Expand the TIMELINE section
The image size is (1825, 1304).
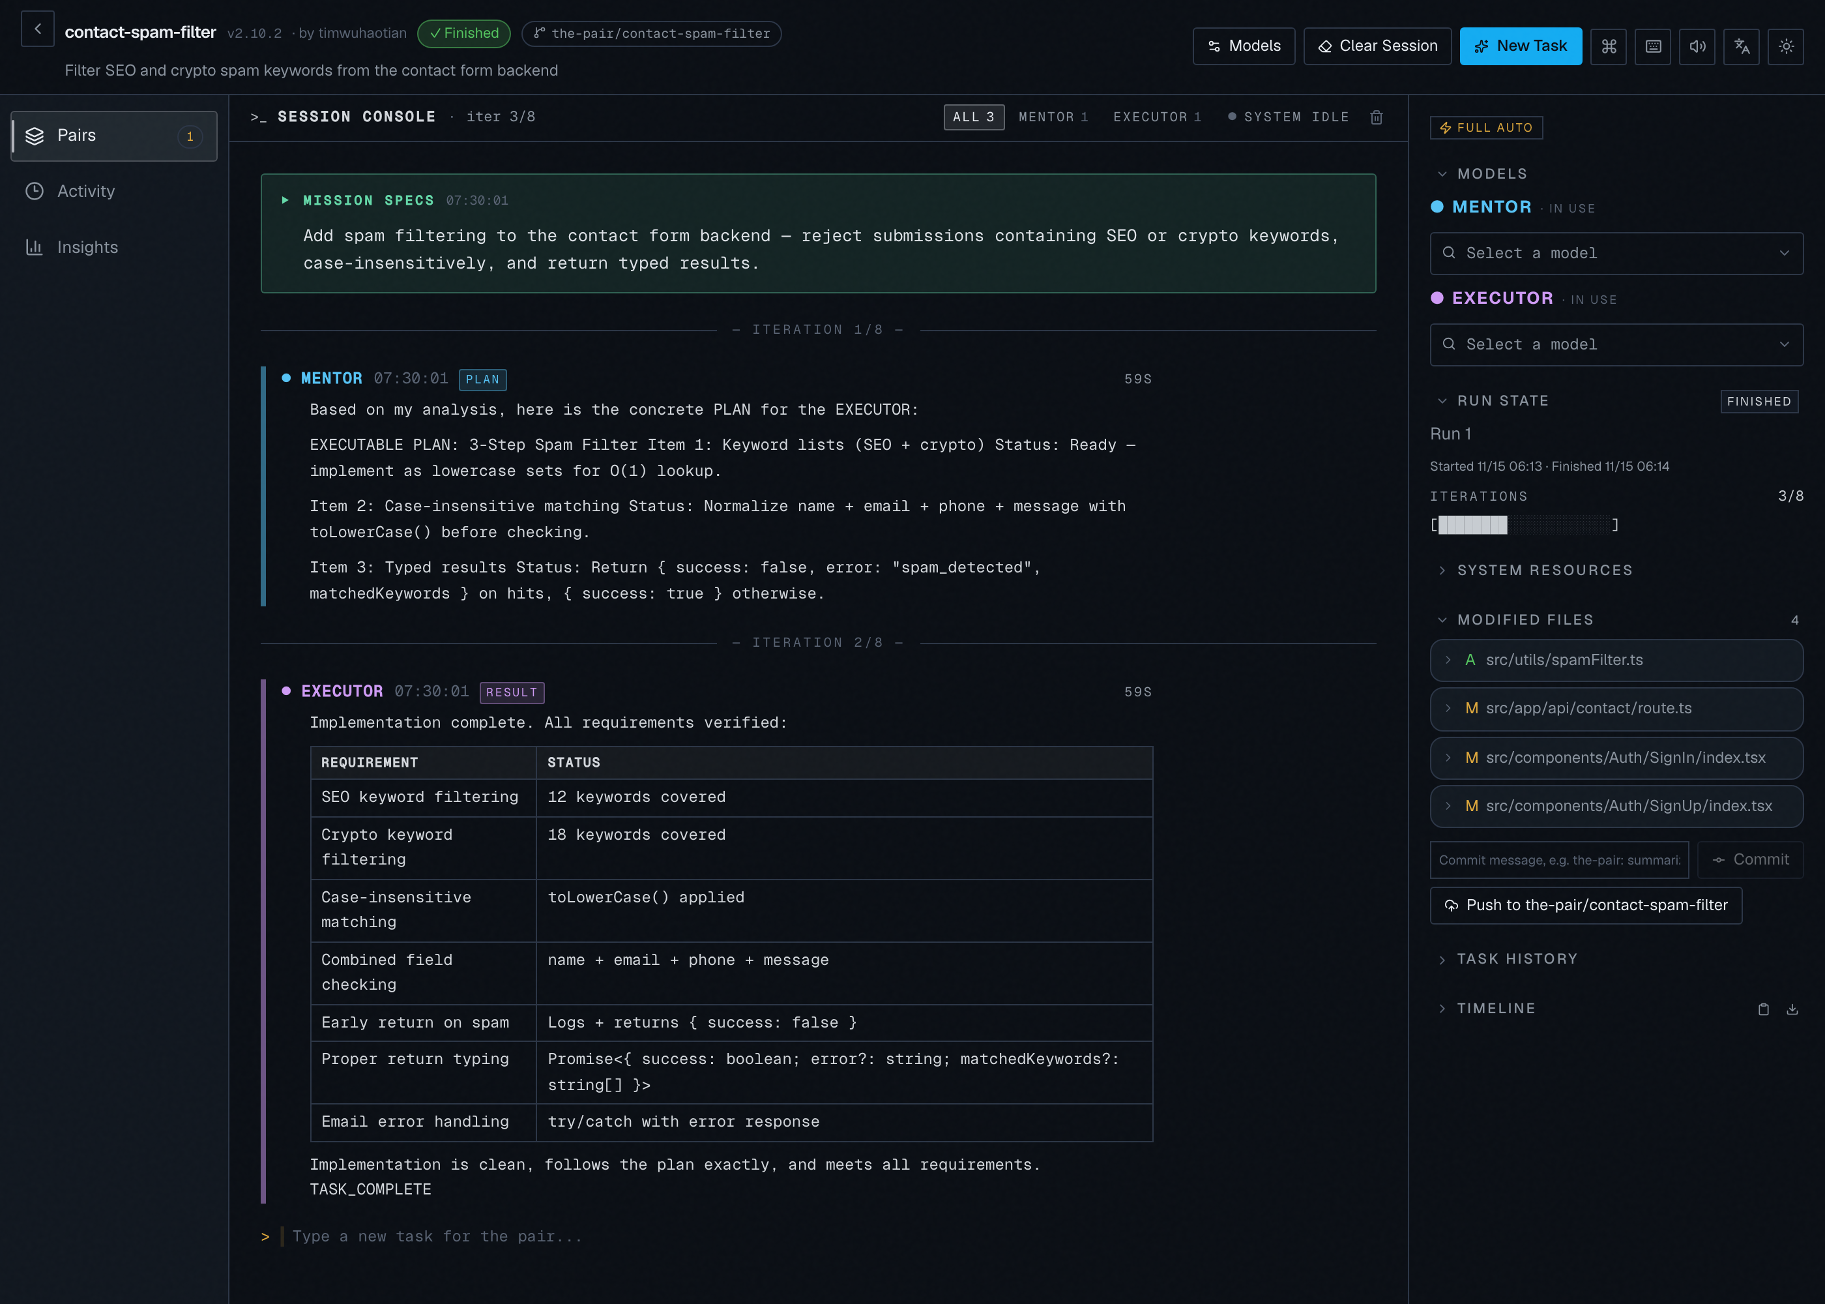coord(1486,1009)
